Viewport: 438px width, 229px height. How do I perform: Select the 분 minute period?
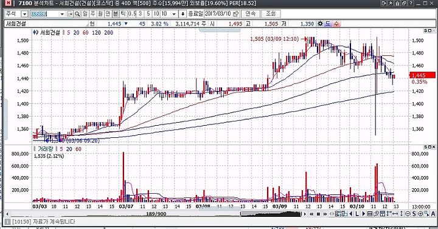click(x=116, y=14)
